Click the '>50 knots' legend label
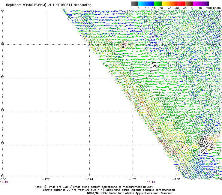 click(213, 8)
